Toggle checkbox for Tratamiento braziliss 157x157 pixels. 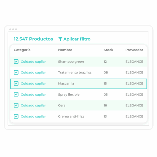click(x=16, y=73)
